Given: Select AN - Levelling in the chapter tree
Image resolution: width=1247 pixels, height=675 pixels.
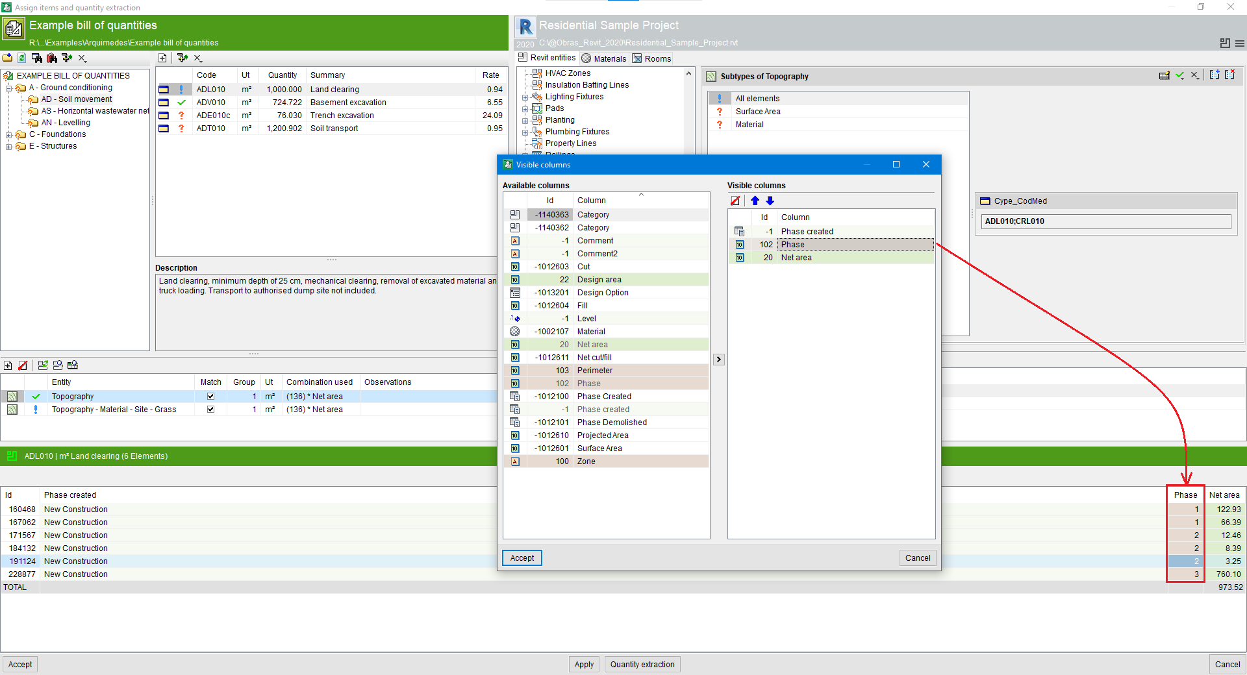Looking at the screenshot, I should (x=66, y=123).
